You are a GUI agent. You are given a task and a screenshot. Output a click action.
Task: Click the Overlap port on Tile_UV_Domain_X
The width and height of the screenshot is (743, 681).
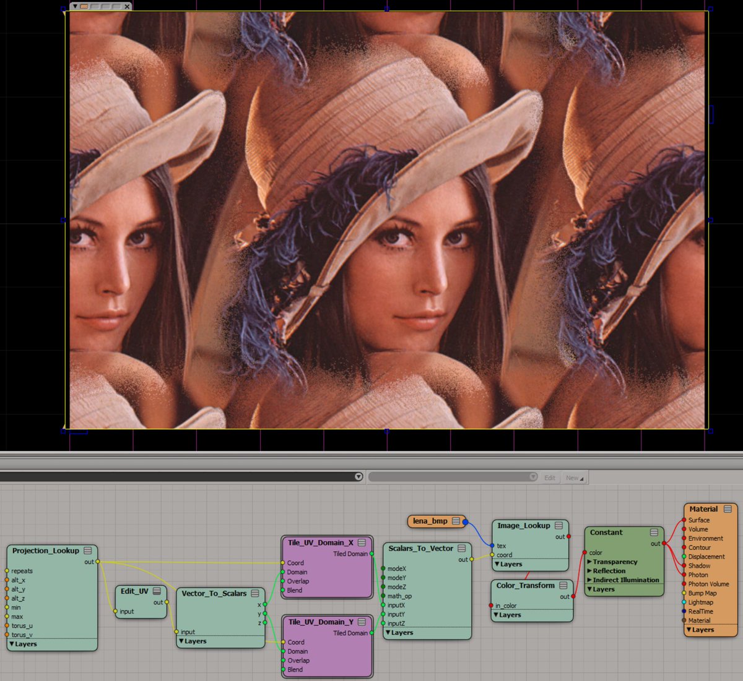(282, 581)
